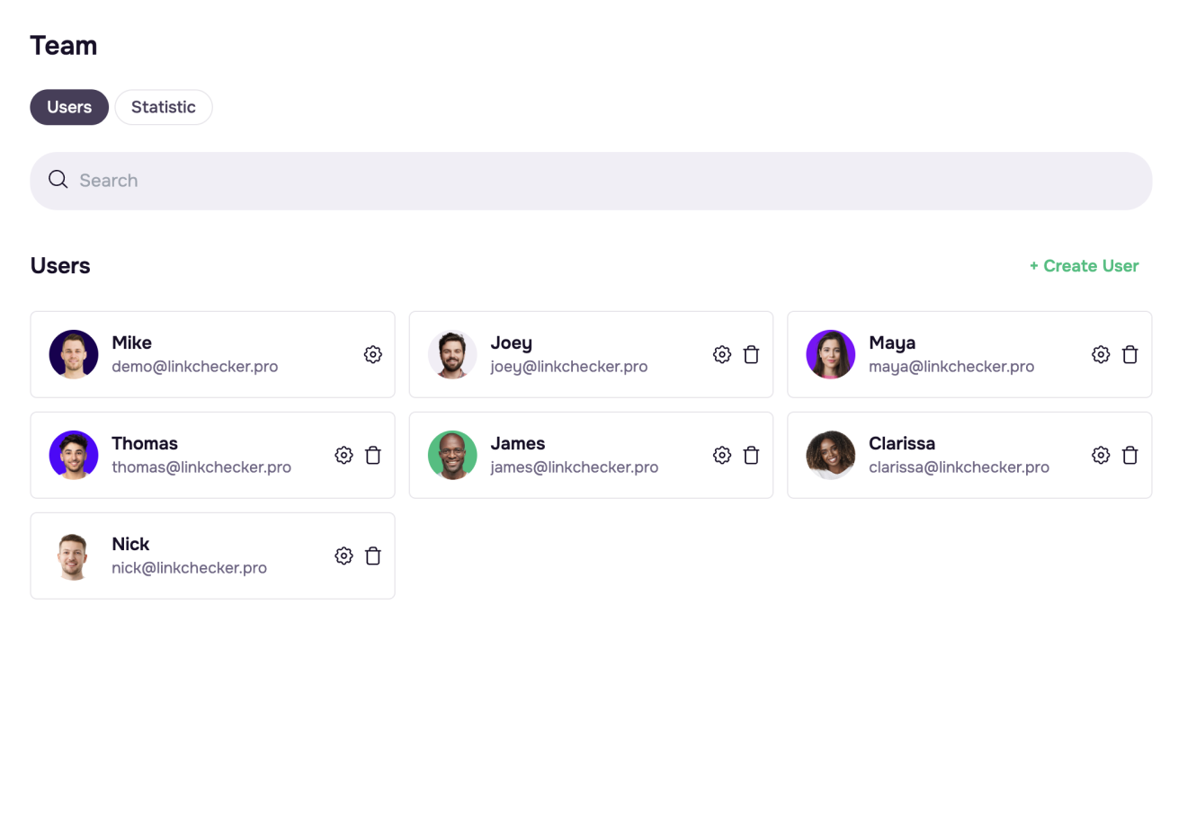Open settings gear for Maya

[x=1101, y=354]
